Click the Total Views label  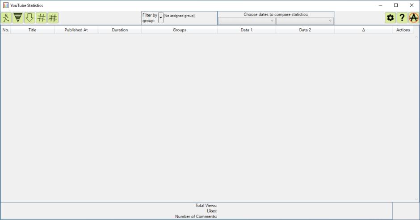pos(206,206)
